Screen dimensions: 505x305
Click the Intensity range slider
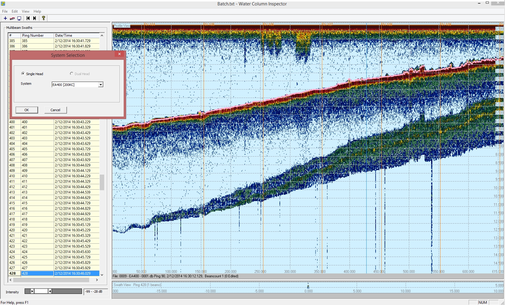pos(41,291)
